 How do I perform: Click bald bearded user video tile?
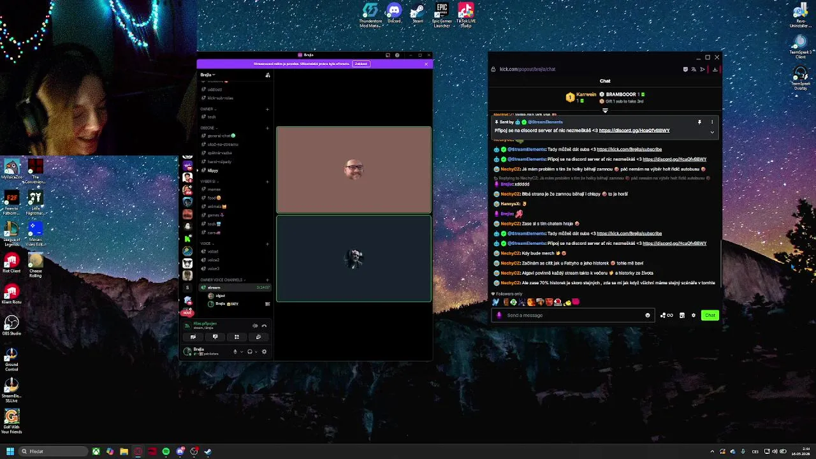pos(354,170)
